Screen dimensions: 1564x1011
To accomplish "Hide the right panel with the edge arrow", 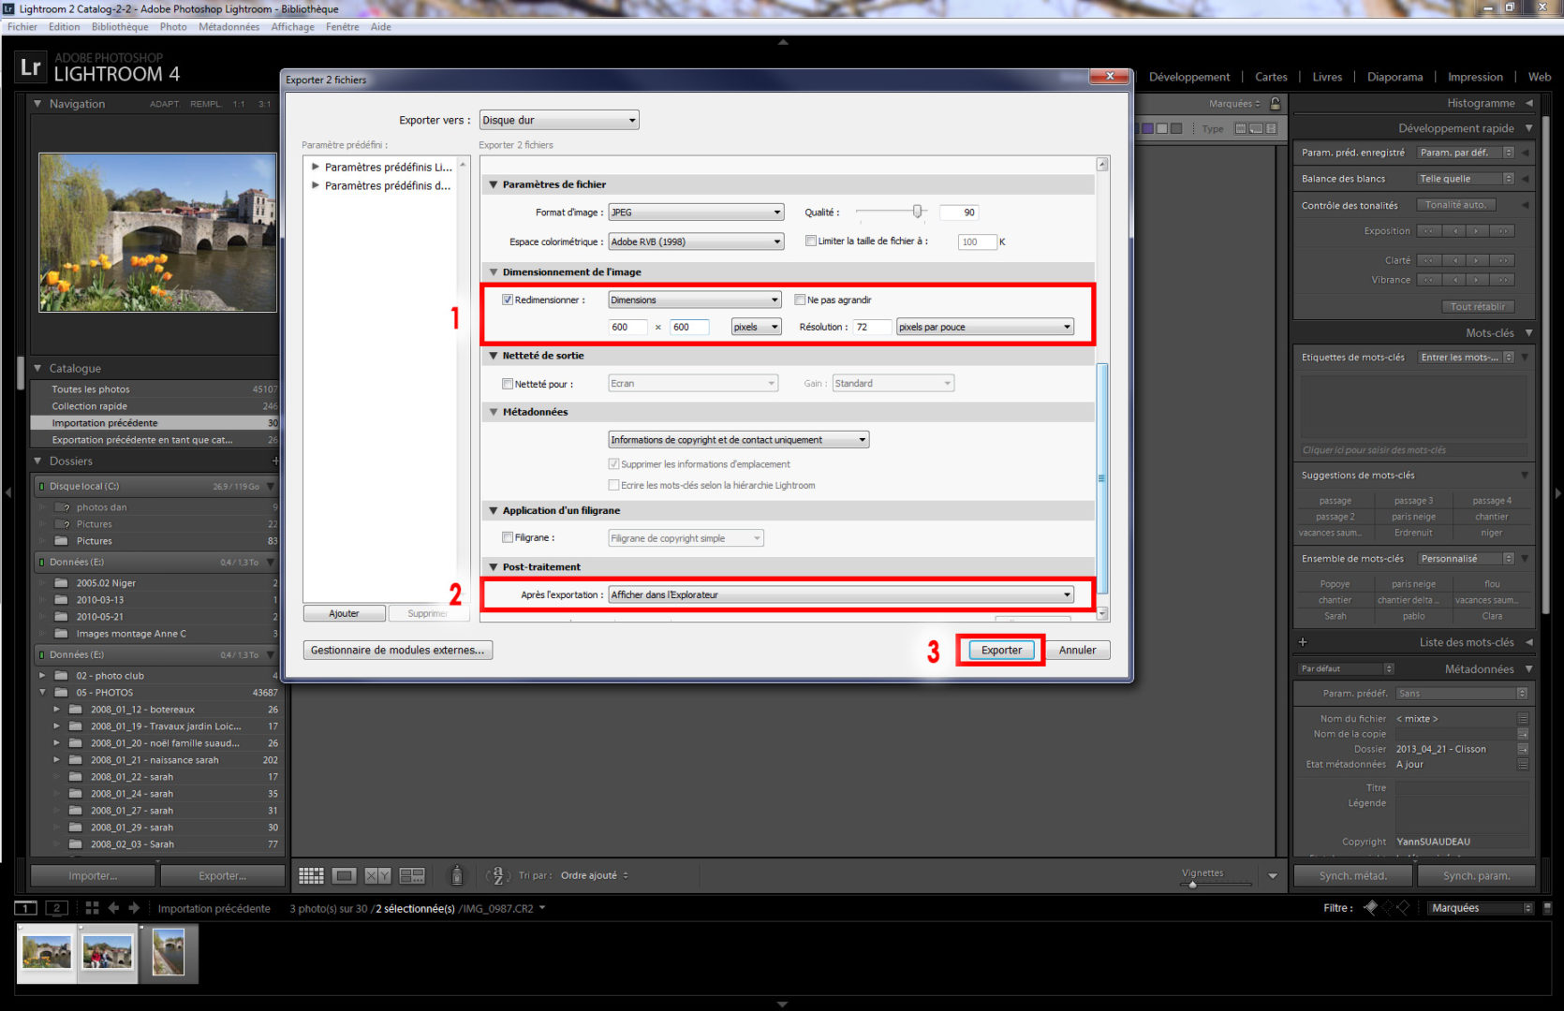I will (x=1557, y=492).
